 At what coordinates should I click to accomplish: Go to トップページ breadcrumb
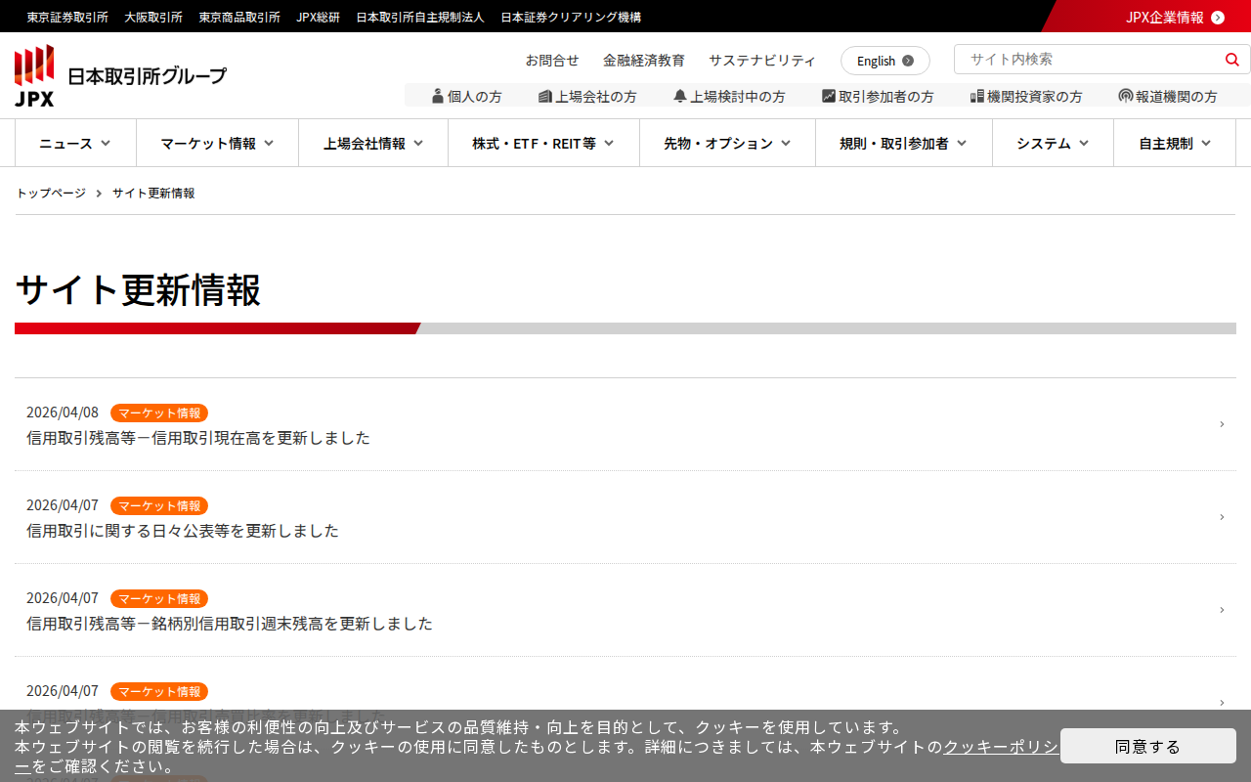click(51, 194)
